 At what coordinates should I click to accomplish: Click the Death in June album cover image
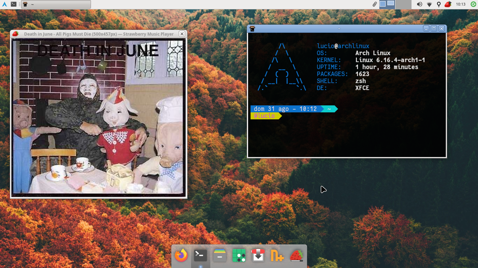point(99,117)
